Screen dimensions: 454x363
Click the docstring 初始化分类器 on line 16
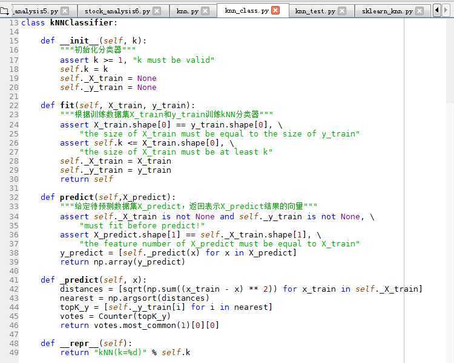(x=98, y=50)
